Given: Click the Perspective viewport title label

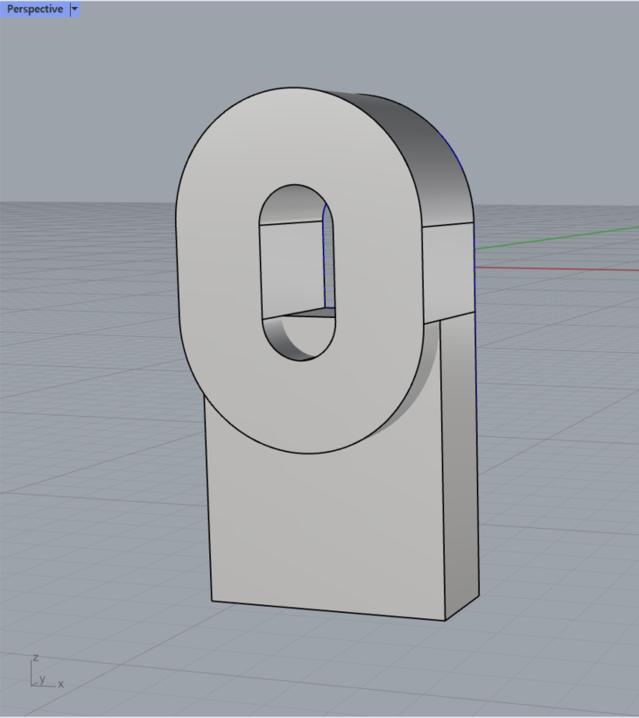Looking at the screenshot, I should (x=35, y=9).
